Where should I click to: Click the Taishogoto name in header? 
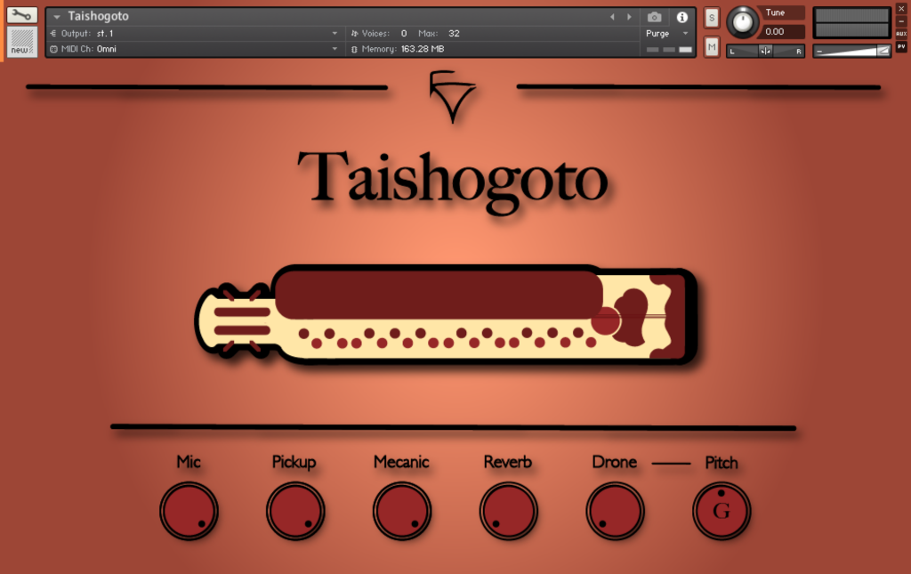[98, 16]
